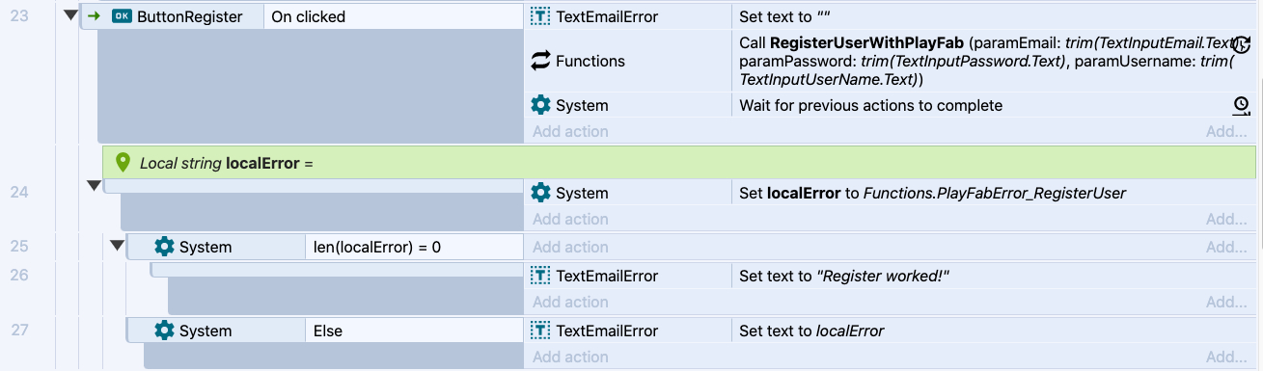Click event number 27 in the margin
The width and height of the screenshot is (1263, 371).
(19, 330)
